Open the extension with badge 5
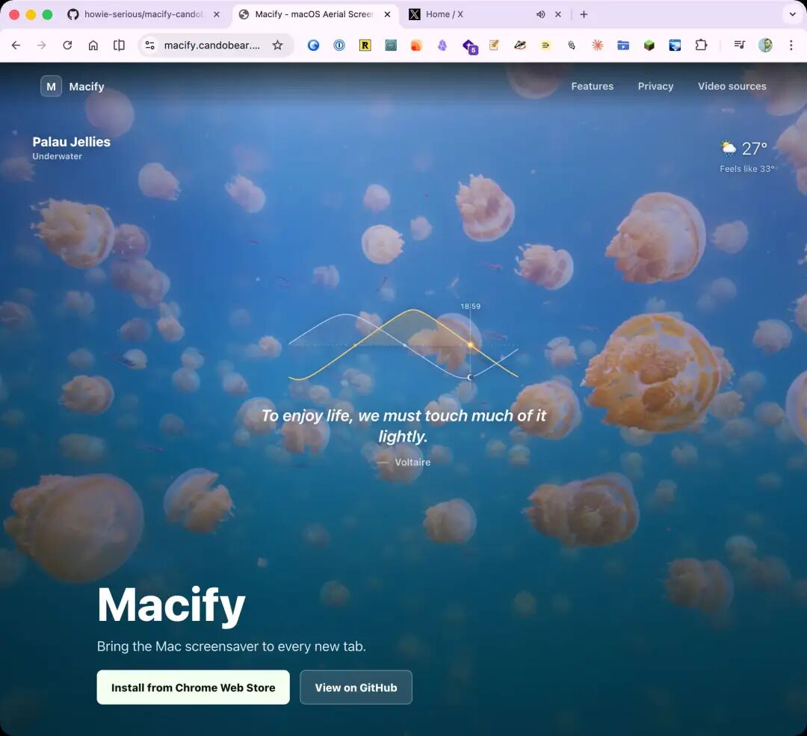The image size is (807, 736). tap(469, 46)
